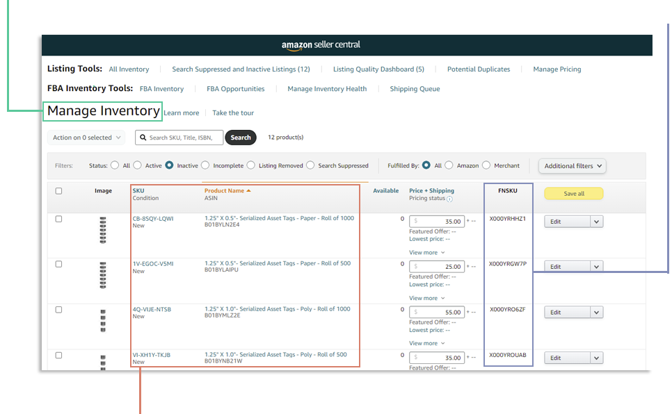Image resolution: width=672 pixels, height=414 pixels.
Task: Click the Product Name sort arrow
Action: coord(248,190)
